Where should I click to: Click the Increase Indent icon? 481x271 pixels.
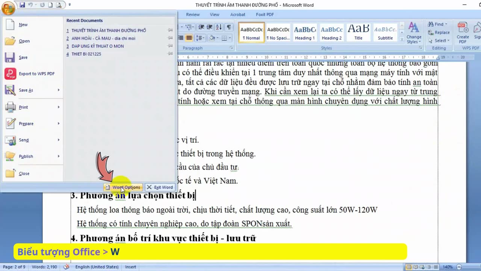(210, 27)
